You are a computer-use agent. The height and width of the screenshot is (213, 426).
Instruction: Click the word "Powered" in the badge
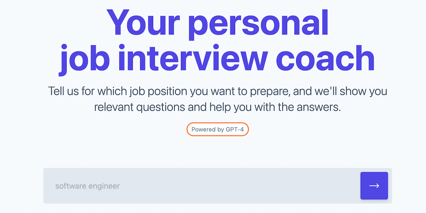203,129
